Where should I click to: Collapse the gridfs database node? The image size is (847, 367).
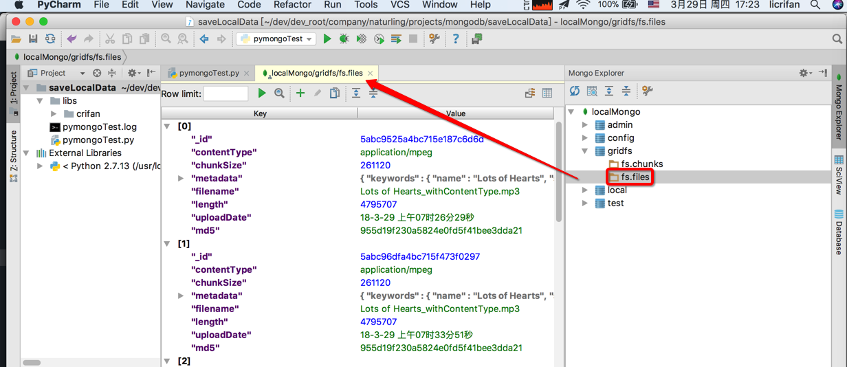coord(585,151)
